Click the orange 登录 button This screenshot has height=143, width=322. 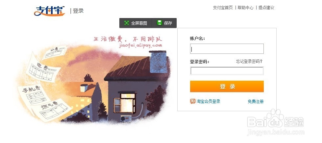[x=227, y=87]
